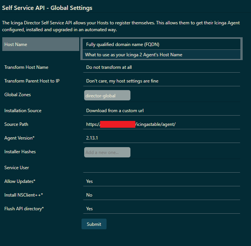
Task: Click the Transform Parent Host to IP label
Action: (32, 81)
